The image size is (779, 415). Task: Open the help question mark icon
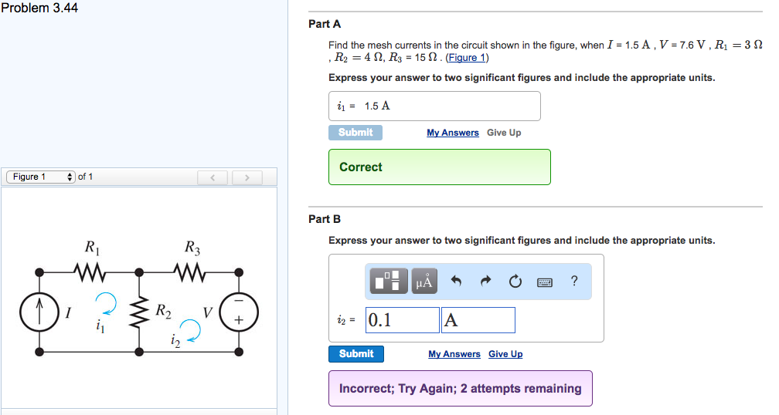click(574, 281)
